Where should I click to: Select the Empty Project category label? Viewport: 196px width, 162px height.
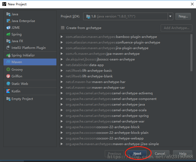[22, 99]
